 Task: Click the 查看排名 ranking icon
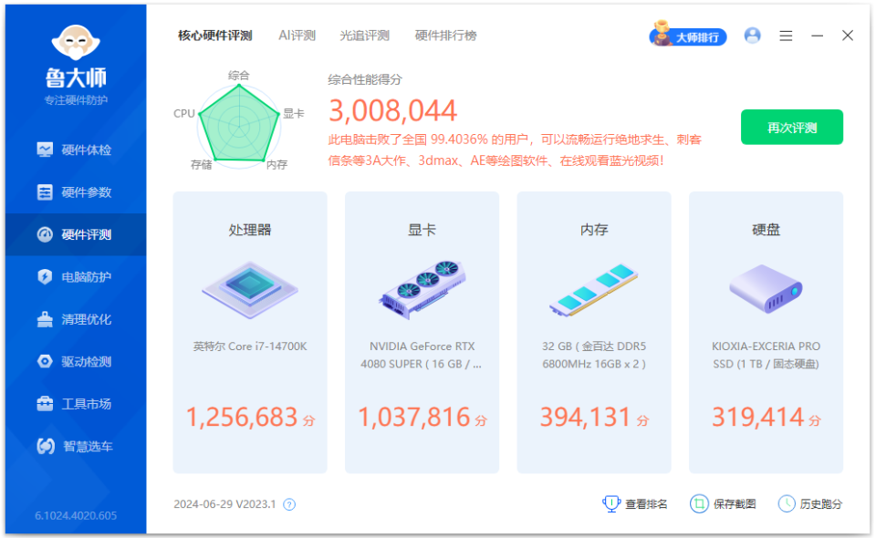[x=611, y=503]
